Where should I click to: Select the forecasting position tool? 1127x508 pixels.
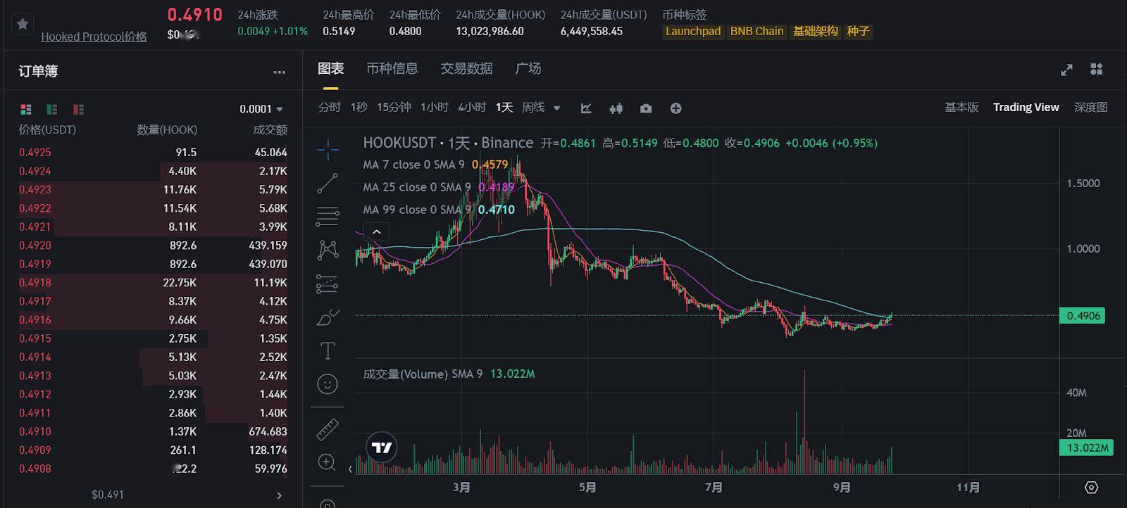pyautogui.click(x=328, y=284)
